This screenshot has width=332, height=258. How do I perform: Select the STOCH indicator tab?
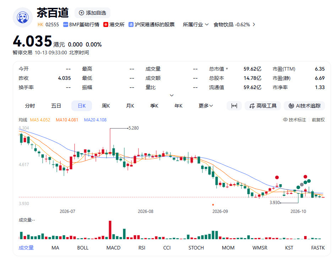[196, 248]
